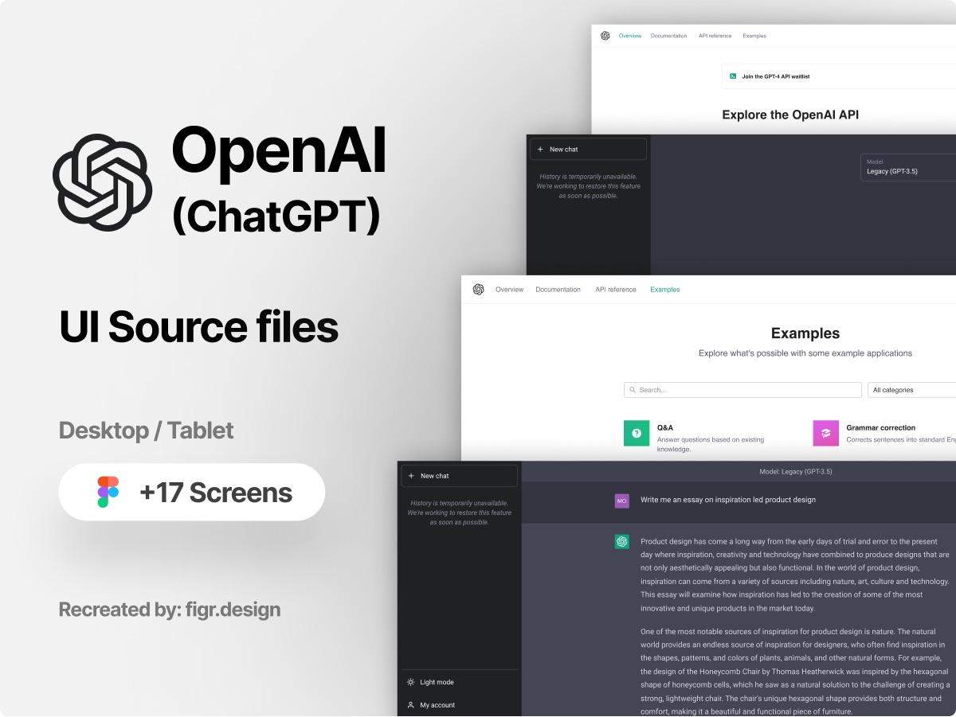Open Grammar correction example title

click(881, 428)
